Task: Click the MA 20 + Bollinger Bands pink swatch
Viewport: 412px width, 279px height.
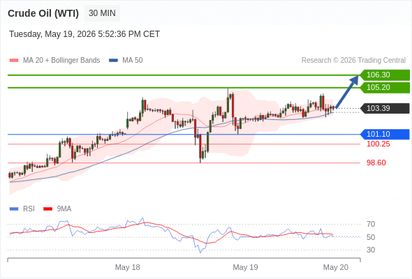Action: tap(14, 61)
